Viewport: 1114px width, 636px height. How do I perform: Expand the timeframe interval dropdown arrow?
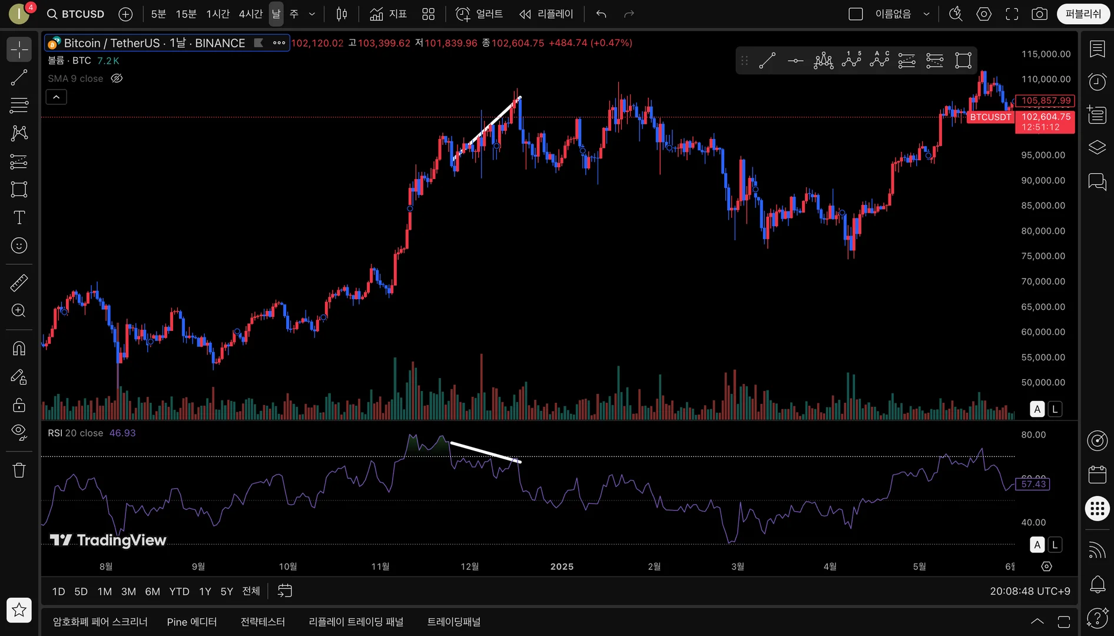point(312,14)
